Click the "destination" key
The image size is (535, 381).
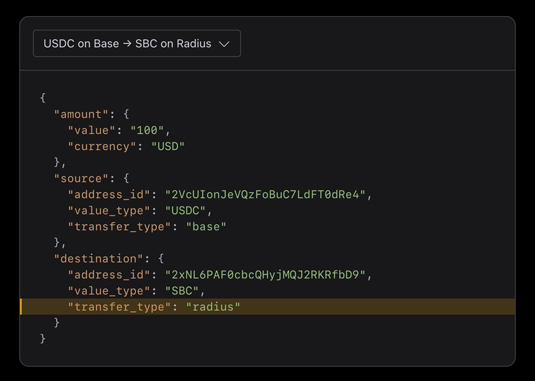99,258
